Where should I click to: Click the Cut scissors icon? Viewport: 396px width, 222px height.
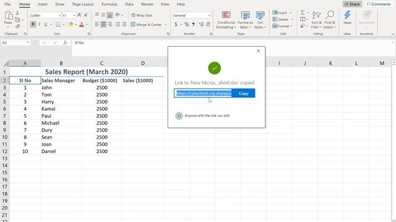tap(17, 13)
